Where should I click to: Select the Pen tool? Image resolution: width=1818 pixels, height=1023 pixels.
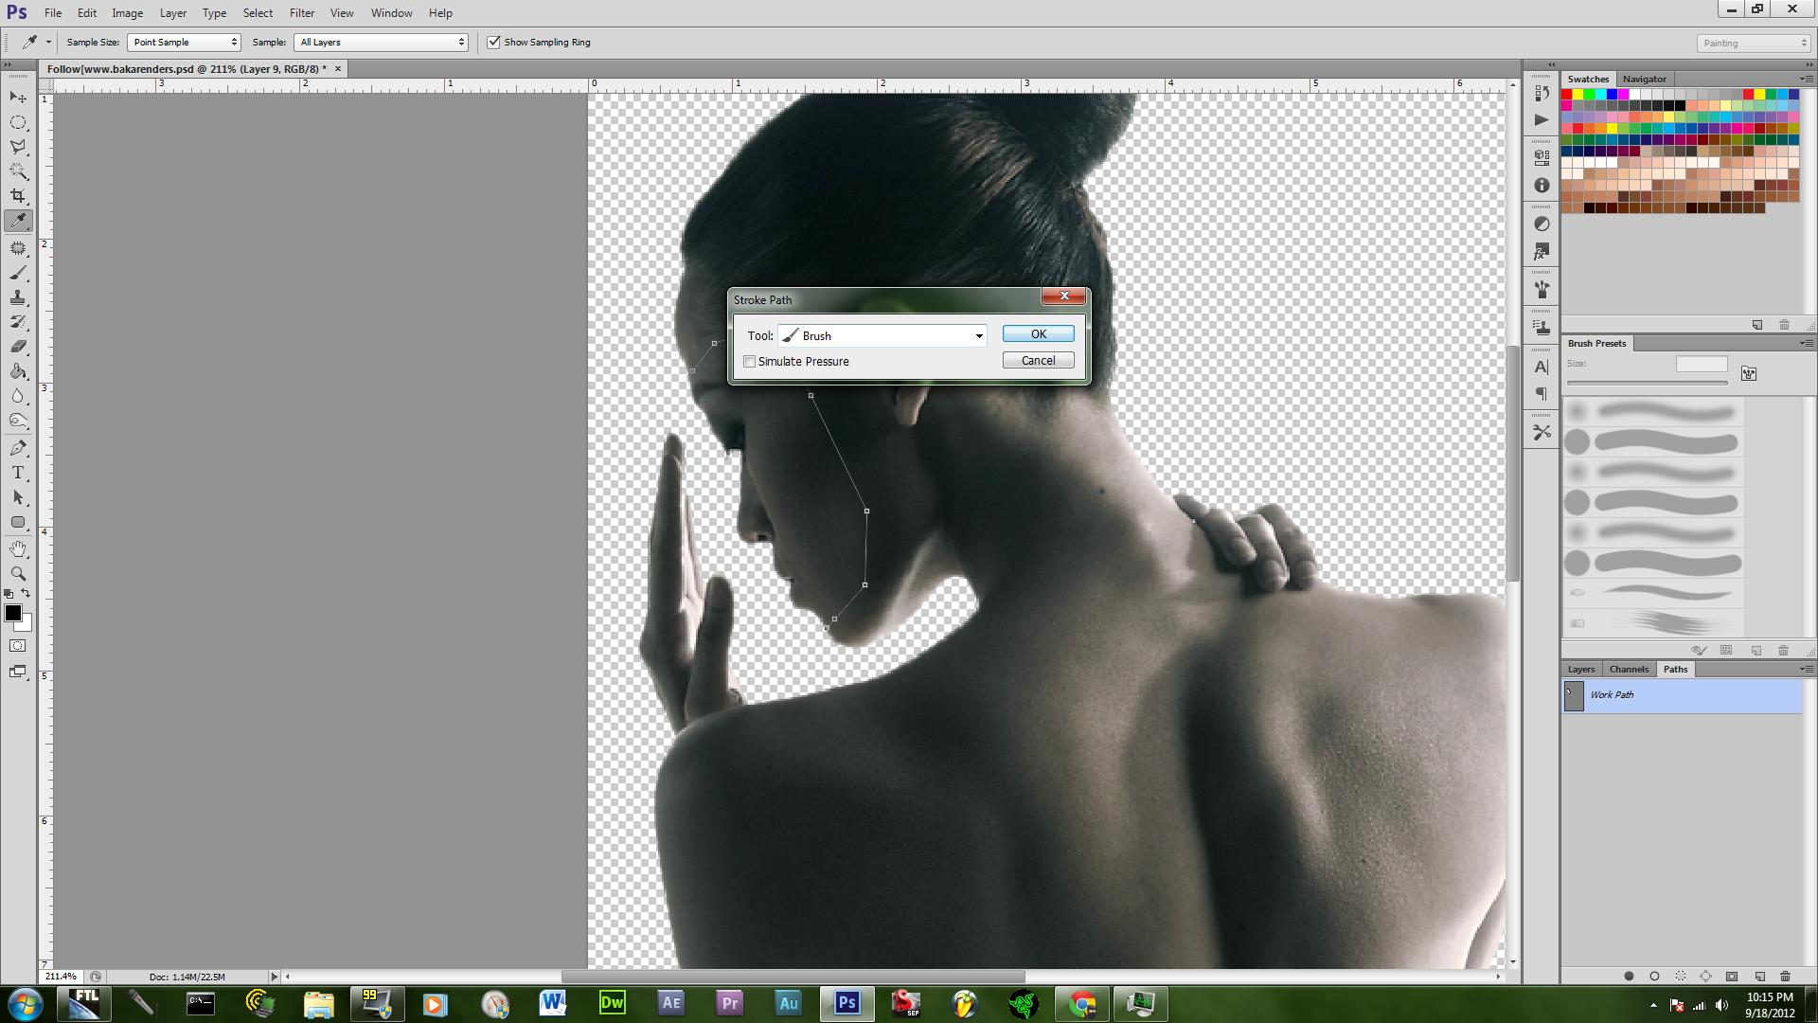coord(18,448)
